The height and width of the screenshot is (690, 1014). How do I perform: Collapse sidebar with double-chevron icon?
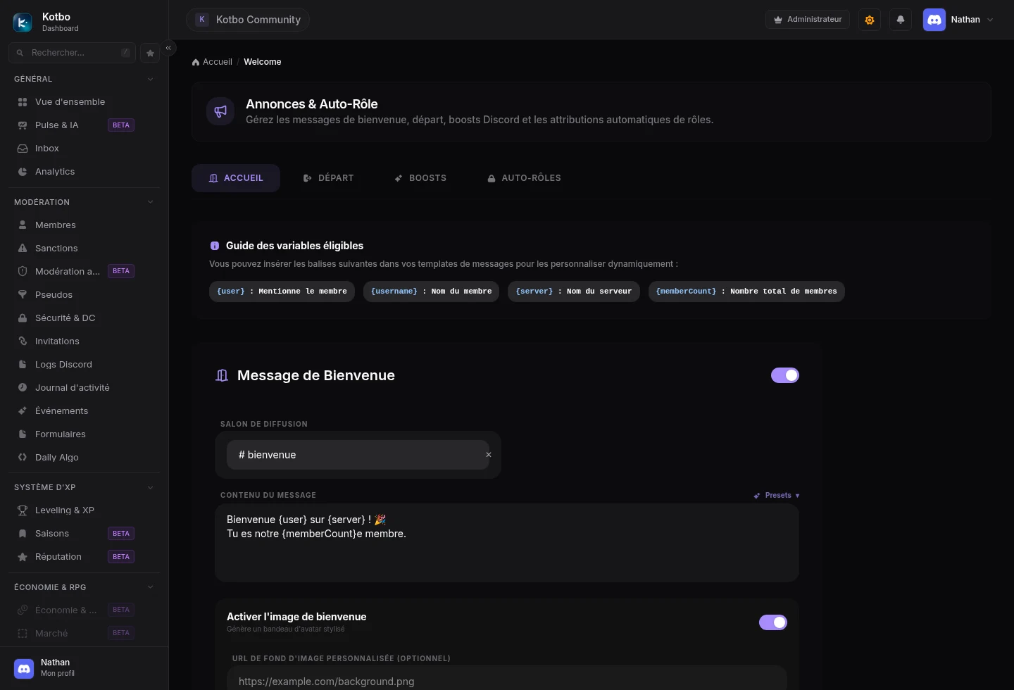click(x=168, y=48)
